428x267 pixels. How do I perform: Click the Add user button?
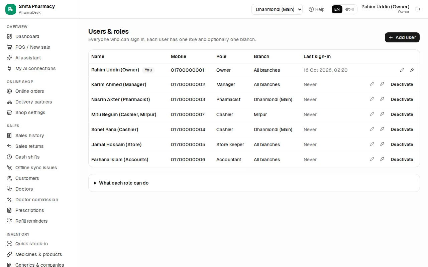[x=402, y=37]
